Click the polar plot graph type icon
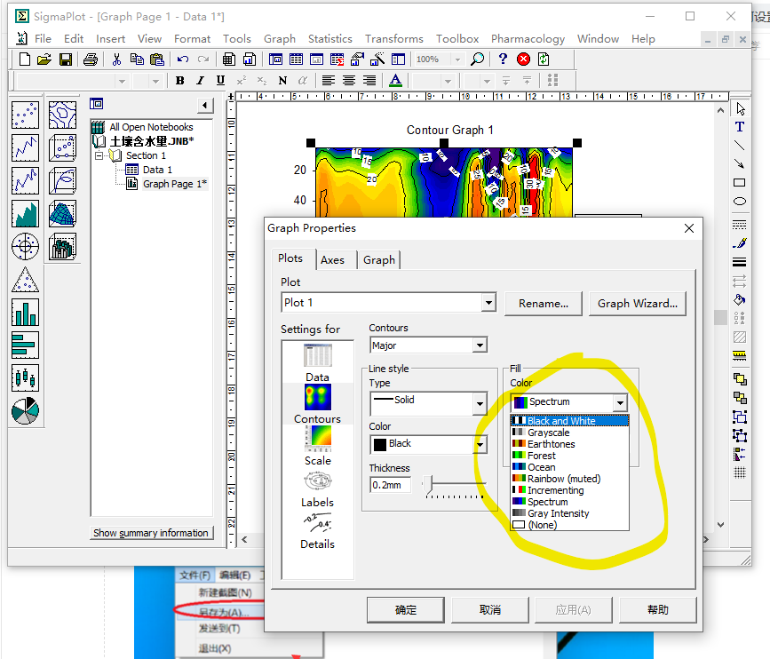 [x=25, y=246]
